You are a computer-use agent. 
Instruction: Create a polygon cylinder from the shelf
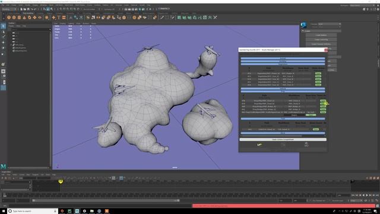coord(19,17)
